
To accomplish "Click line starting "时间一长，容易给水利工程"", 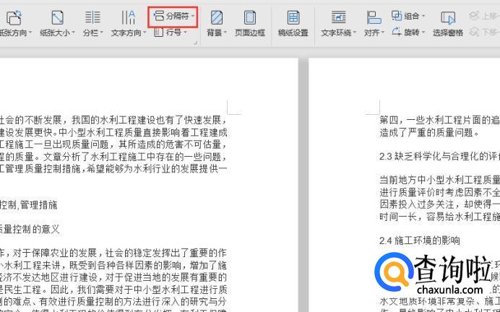I will coord(440,217).
